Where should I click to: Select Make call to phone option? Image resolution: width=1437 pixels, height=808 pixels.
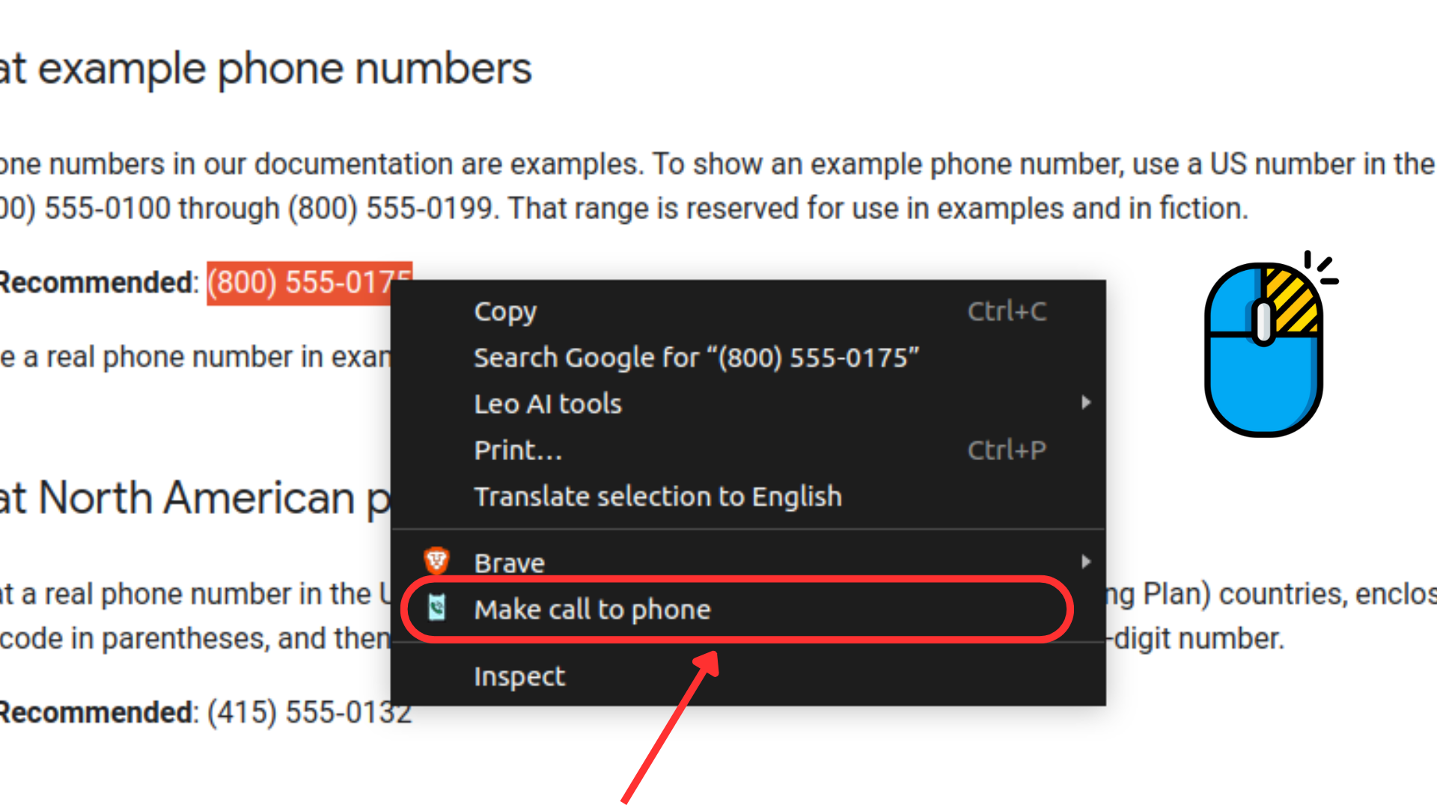point(592,610)
